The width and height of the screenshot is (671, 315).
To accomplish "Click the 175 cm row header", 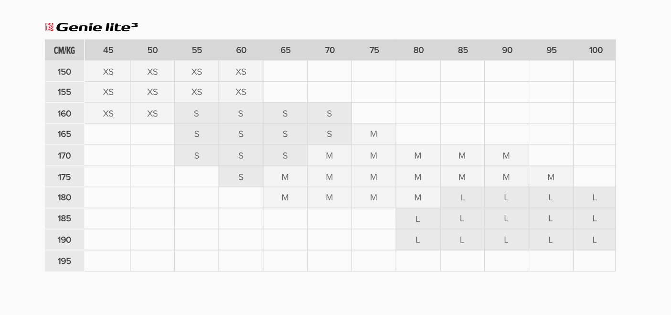I will click(64, 177).
